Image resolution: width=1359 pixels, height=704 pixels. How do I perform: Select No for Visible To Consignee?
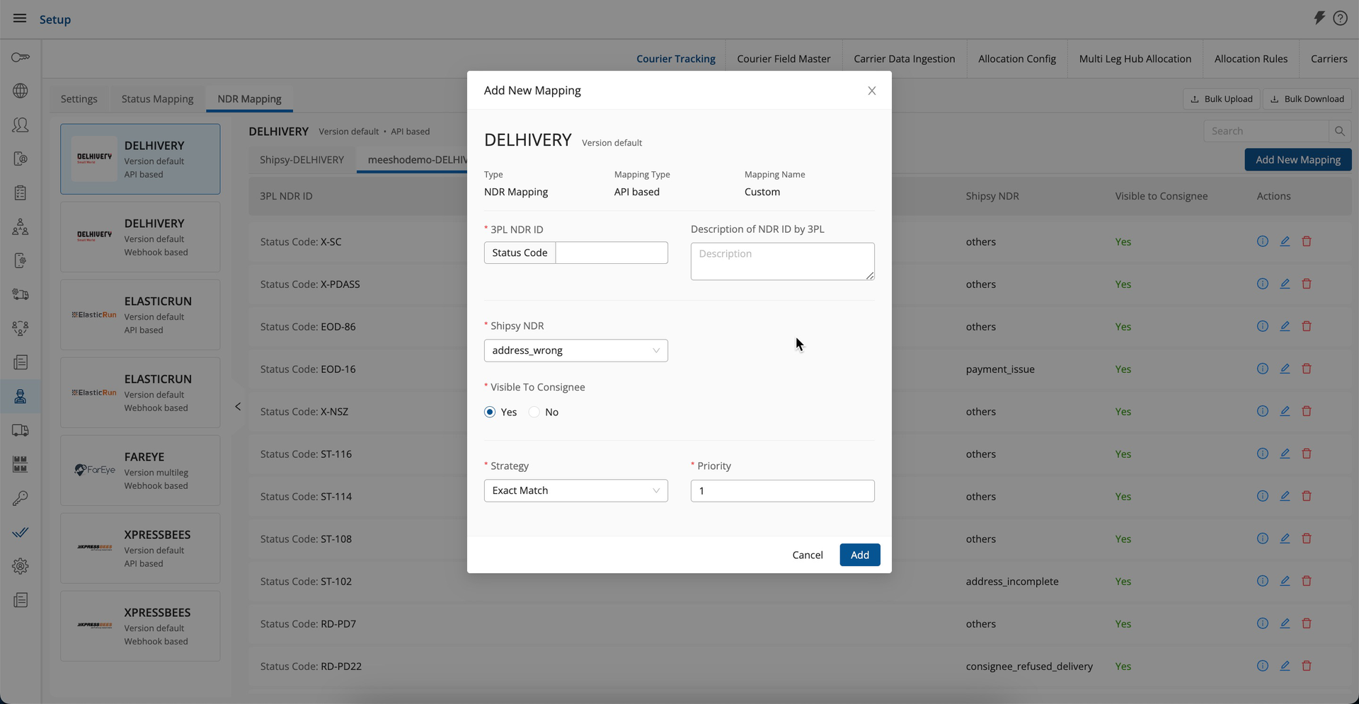pyautogui.click(x=534, y=412)
